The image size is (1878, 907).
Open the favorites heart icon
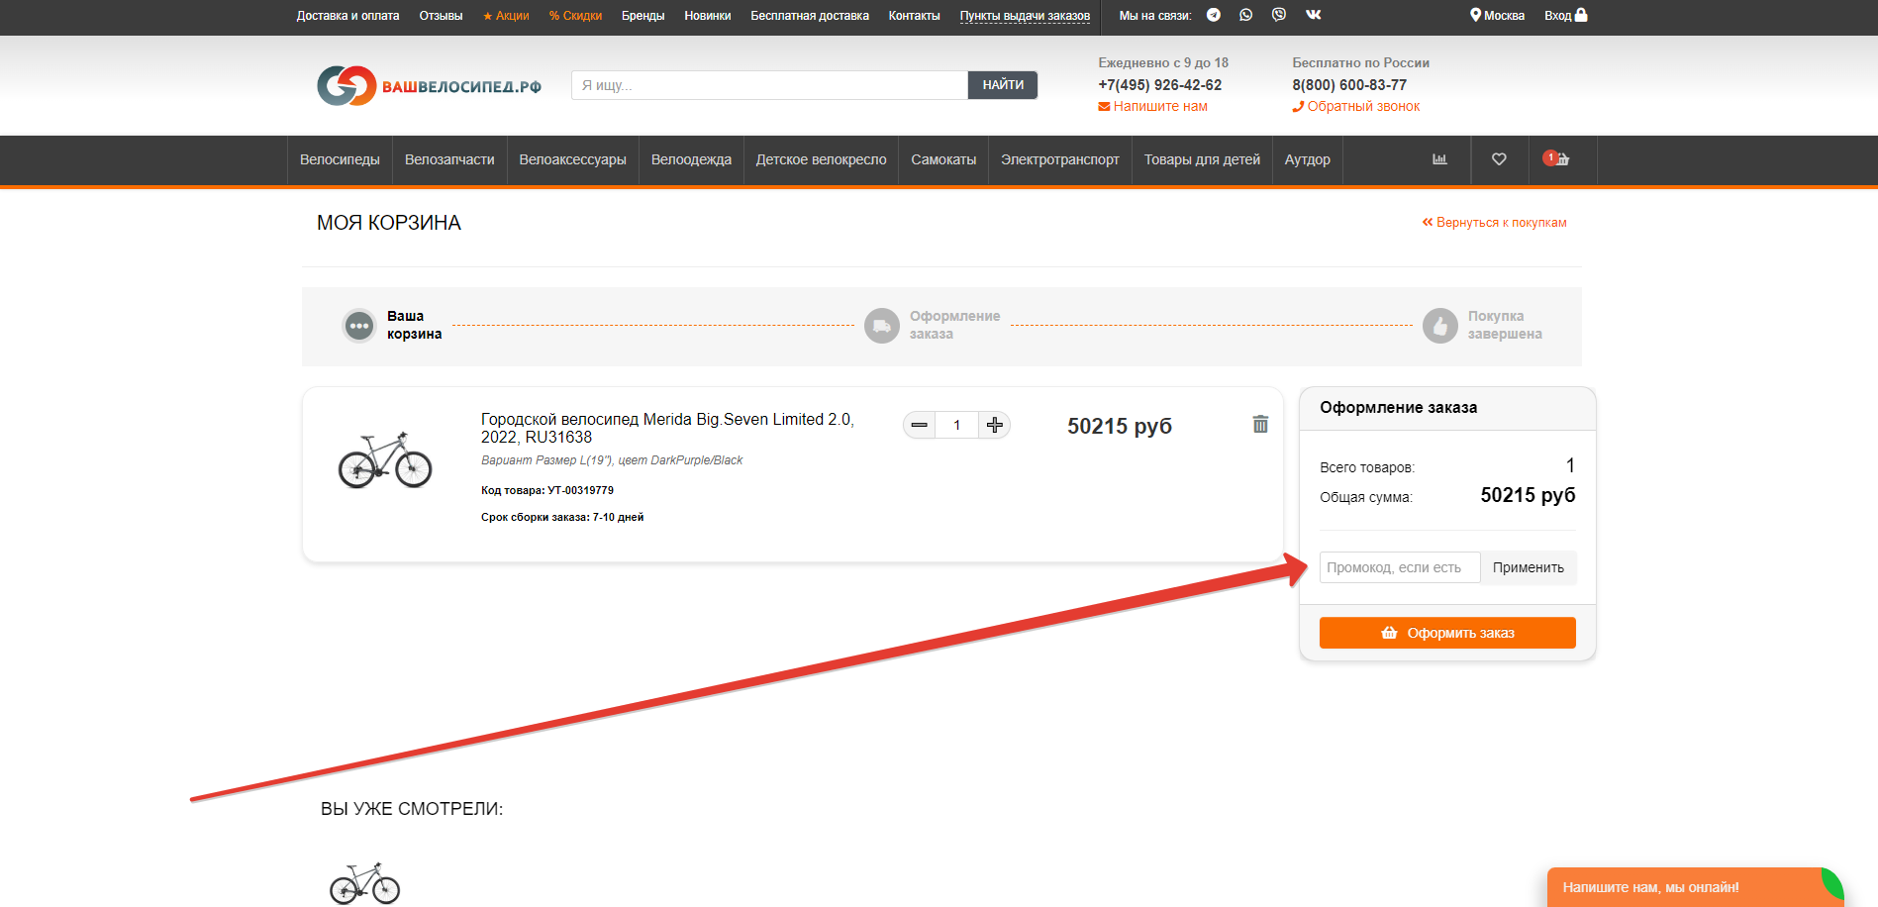click(1499, 159)
